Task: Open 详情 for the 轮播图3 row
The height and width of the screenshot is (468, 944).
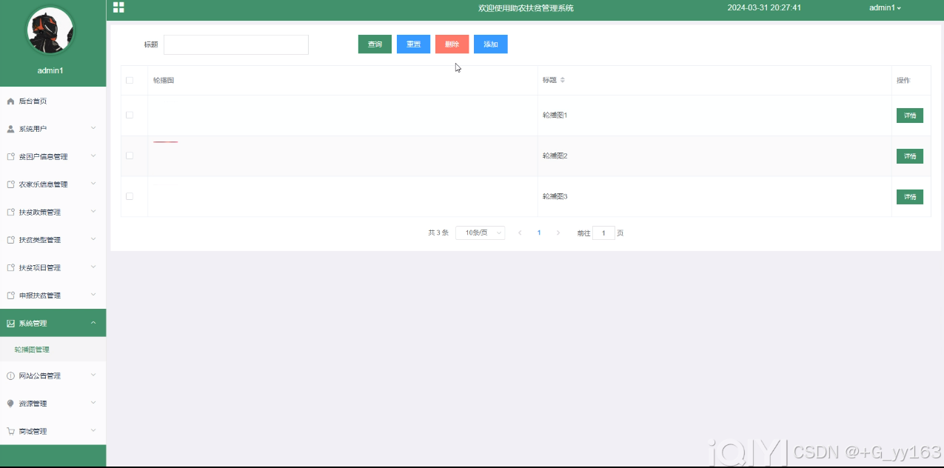Action: tap(910, 197)
